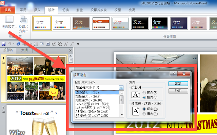Screen dimensions: 217x135
Task: Choose A3 紙張 (297x420 公釐) option
Action: coord(97,111)
